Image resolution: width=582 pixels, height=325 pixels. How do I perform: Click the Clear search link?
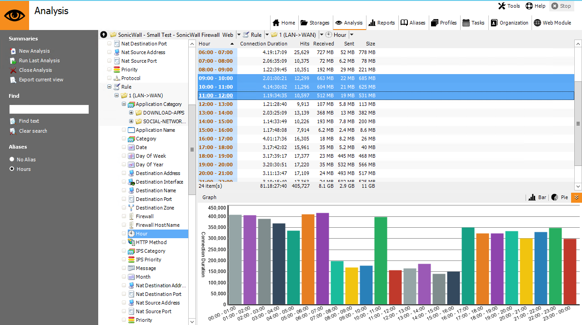(x=33, y=131)
